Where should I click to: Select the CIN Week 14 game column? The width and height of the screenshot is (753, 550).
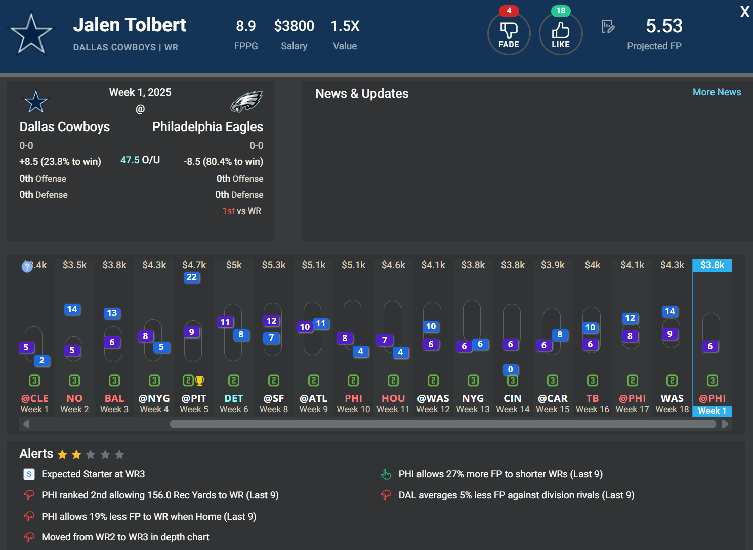pos(513,338)
